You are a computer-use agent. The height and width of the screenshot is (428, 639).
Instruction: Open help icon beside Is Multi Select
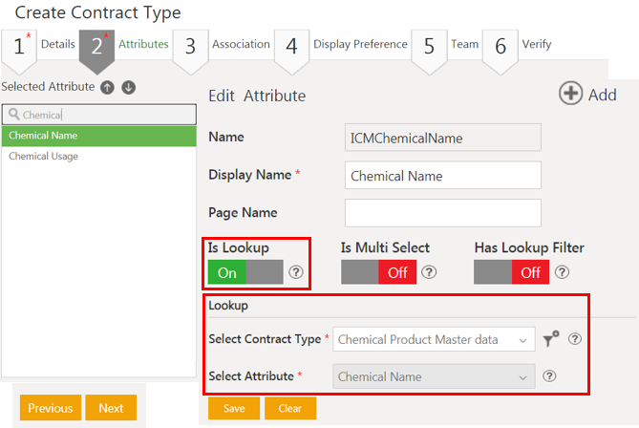[x=429, y=272]
